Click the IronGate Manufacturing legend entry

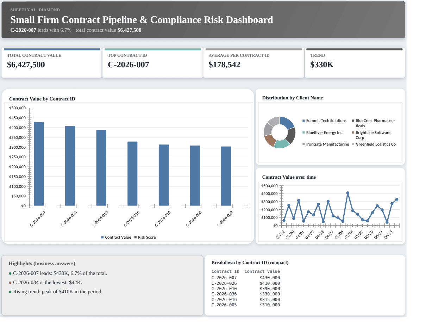pyautogui.click(x=326, y=144)
